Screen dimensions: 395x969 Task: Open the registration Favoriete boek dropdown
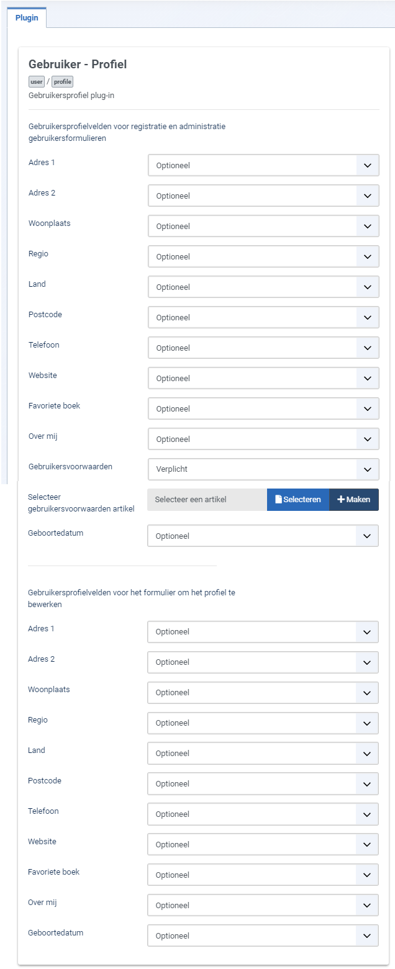[x=263, y=409]
